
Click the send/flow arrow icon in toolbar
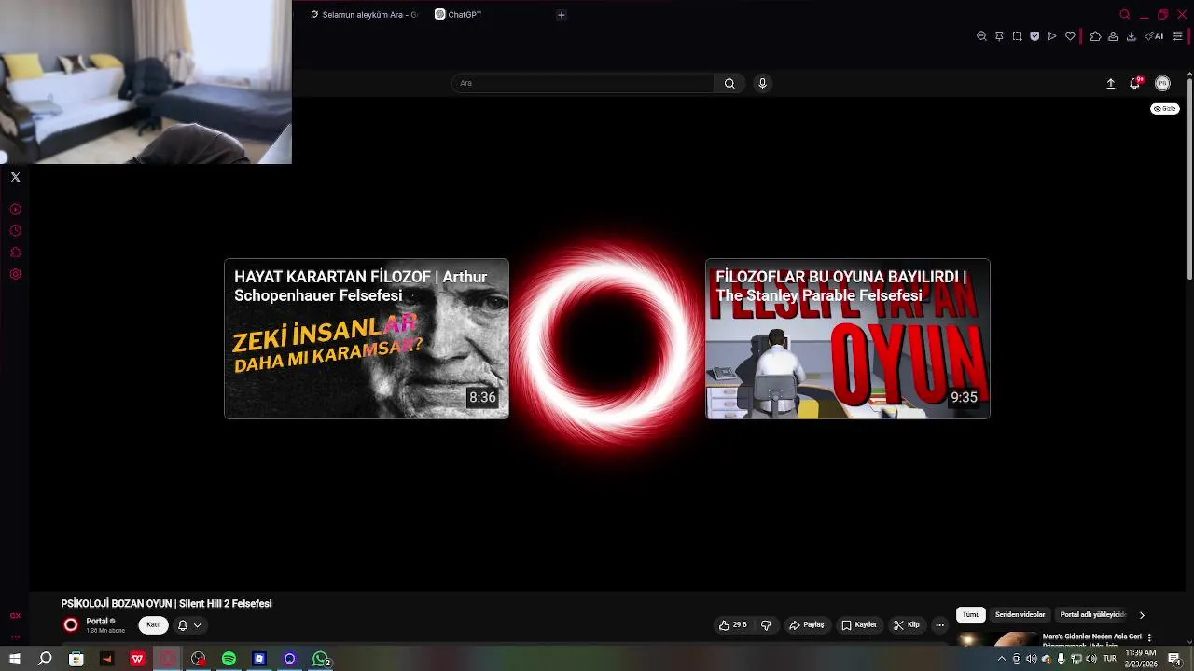tap(1052, 36)
